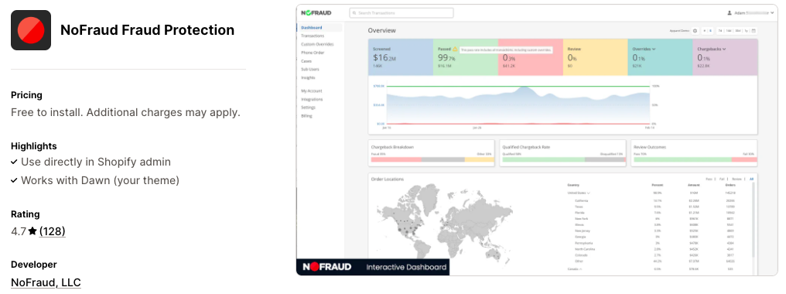Click the NOFRAUD logo in dashboard header

click(x=316, y=12)
